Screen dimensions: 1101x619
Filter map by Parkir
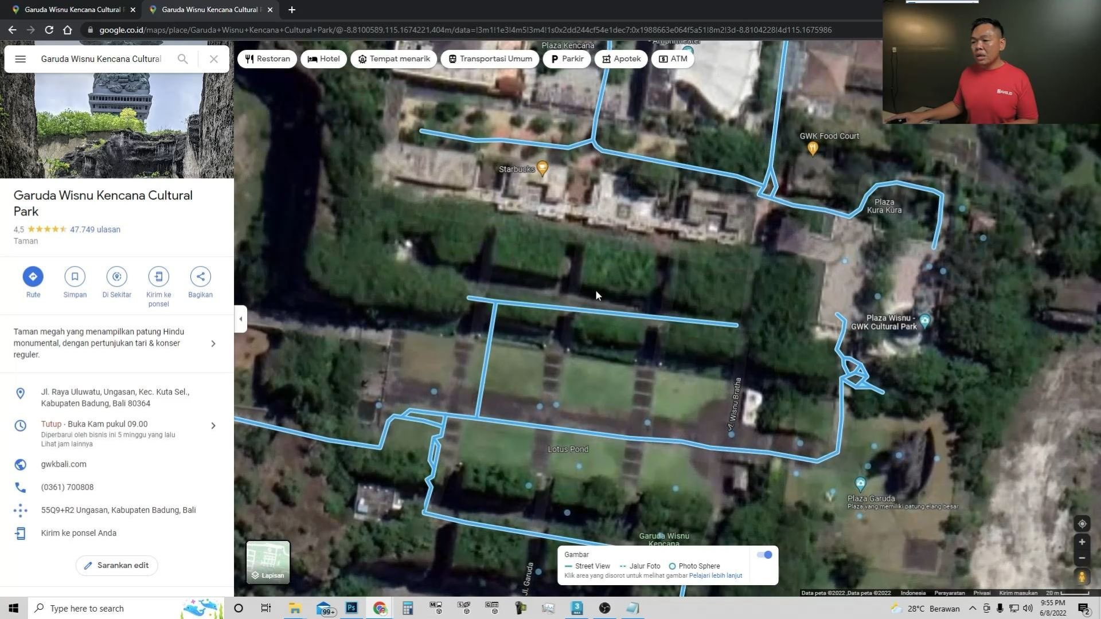567,59
